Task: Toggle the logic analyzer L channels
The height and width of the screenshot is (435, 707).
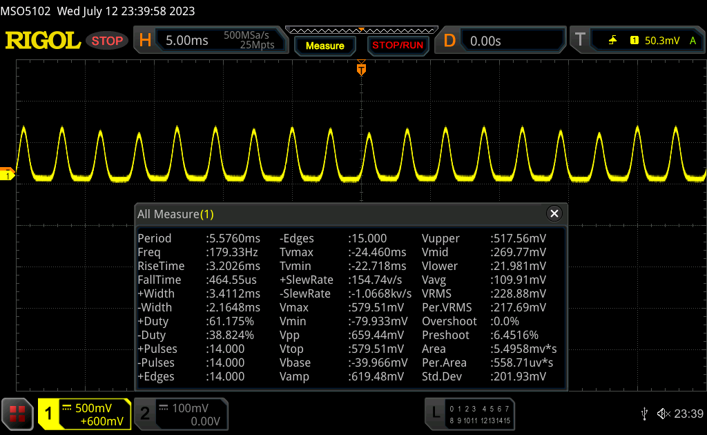Action: click(x=435, y=414)
